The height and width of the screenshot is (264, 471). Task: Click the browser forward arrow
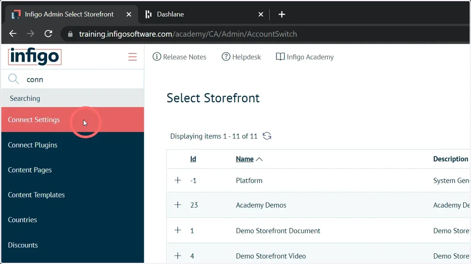pyautogui.click(x=31, y=34)
